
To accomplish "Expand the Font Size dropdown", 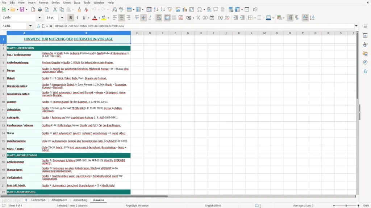I will (62, 17).
